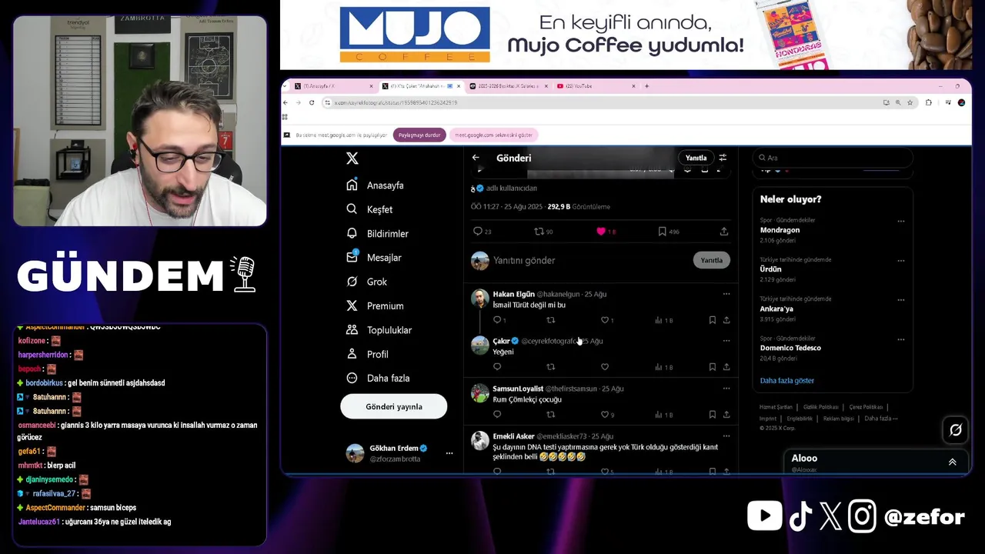Viewport: 985px width, 554px height.
Task: Click the main post's reply icon (23)
Action: click(478, 231)
